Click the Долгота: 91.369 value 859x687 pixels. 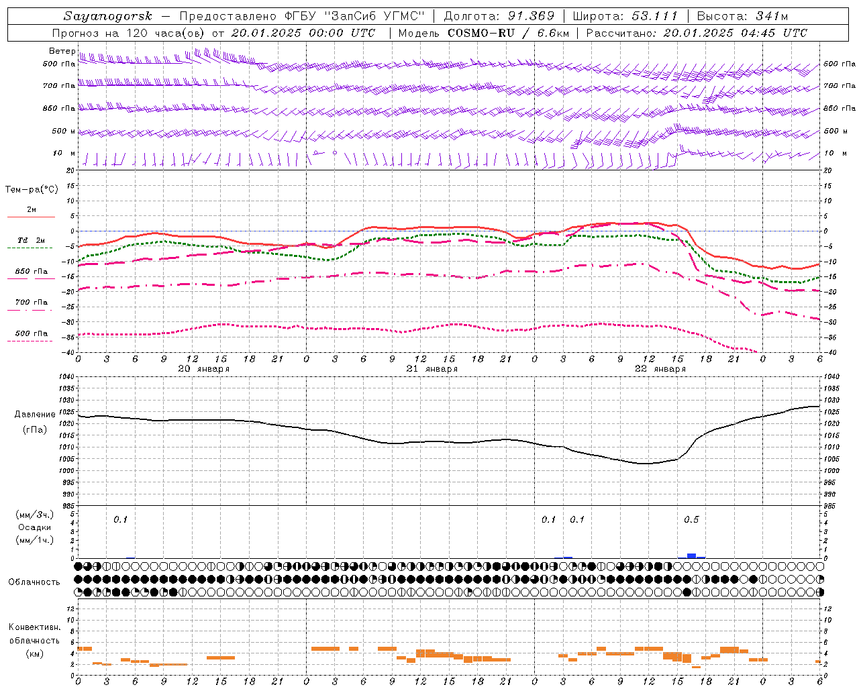(499, 16)
